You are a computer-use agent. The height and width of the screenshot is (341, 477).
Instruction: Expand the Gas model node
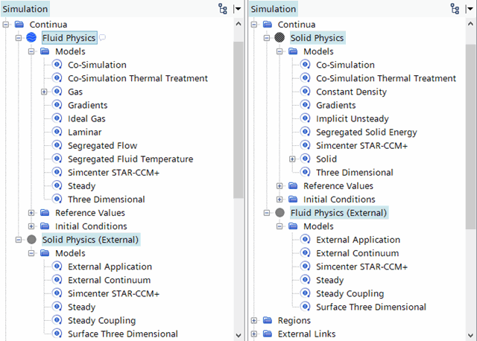(44, 92)
